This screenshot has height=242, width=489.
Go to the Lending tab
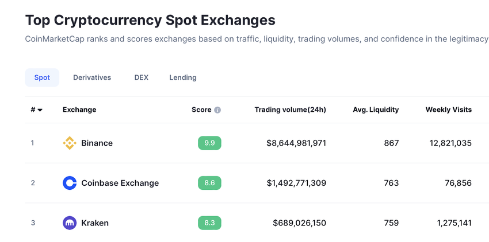tap(183, 77)
